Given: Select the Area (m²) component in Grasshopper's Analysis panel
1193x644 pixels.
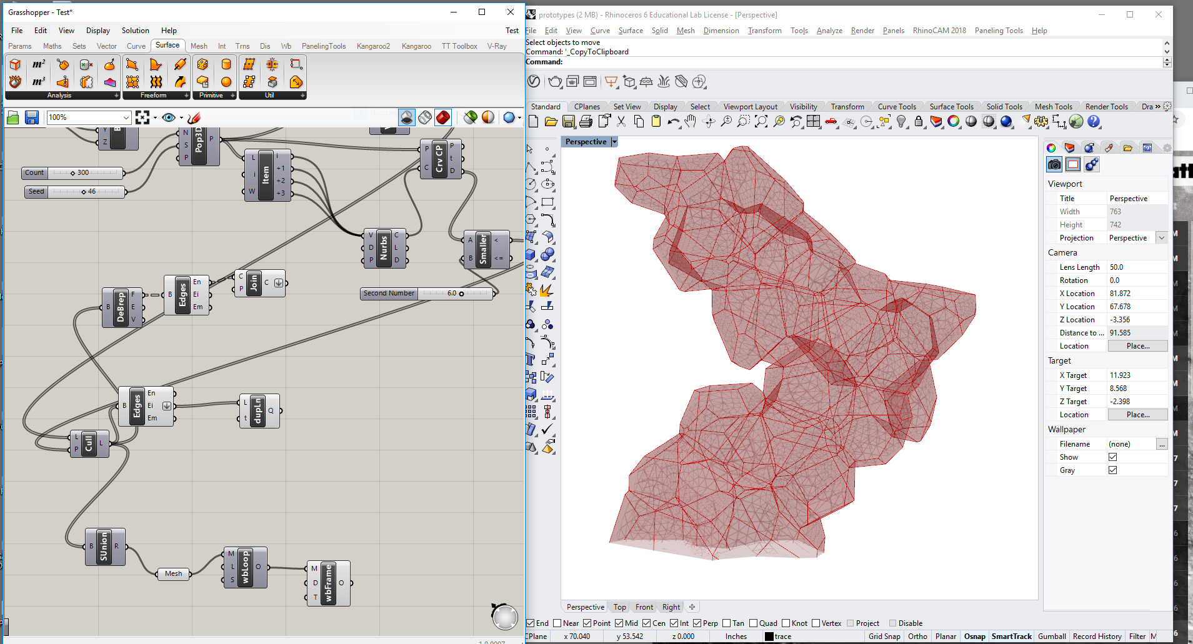Looking at the screenshot, I should (x=39, y=64).
